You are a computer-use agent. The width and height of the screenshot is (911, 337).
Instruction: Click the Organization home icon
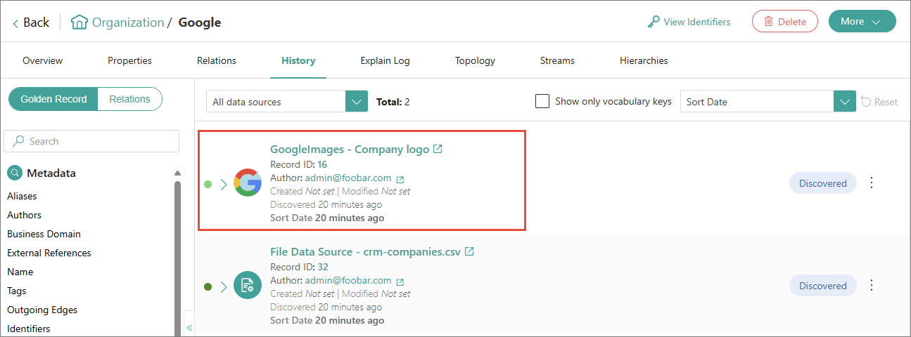79,22
